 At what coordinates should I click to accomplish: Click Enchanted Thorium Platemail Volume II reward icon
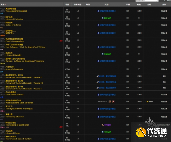pyautogui.click(x=98, y=76)
